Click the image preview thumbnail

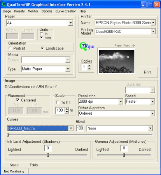click(x=116, y=61)
